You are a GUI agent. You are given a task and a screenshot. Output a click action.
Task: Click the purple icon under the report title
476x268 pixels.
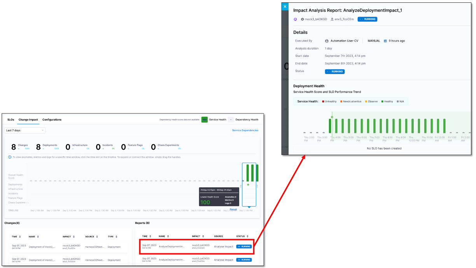[x=295, y=19]
